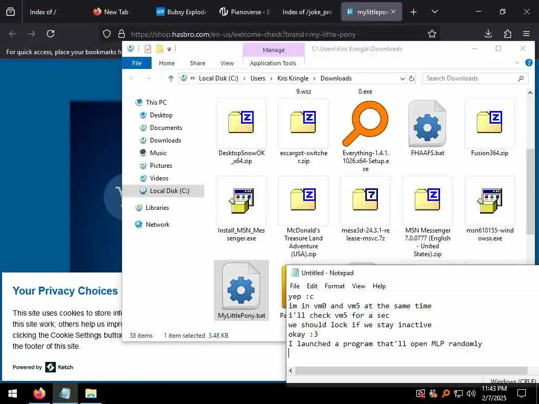Switch to Index of /joke_pro browser tab

(x=307, y=12)
